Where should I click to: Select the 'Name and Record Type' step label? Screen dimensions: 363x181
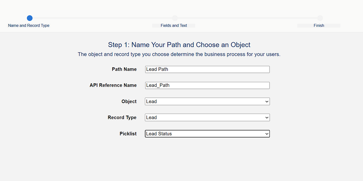[x=29, y=26]
